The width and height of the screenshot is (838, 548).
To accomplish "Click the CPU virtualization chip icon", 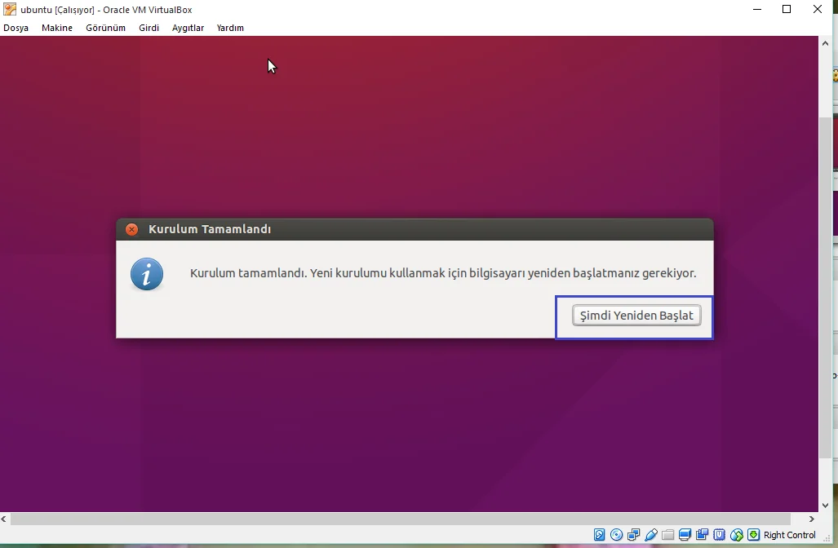I will point(720,535).
